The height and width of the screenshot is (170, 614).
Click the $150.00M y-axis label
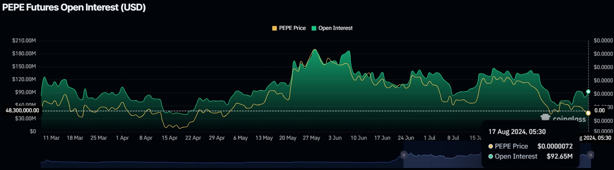(25, 66)
